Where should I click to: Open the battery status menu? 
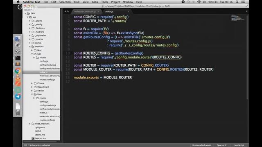213,2
